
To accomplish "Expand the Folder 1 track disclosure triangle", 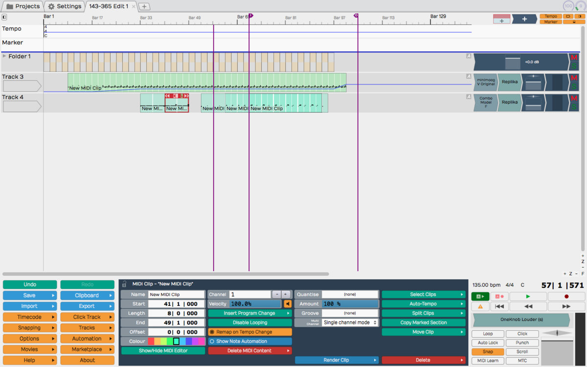I will coord(5,56).
